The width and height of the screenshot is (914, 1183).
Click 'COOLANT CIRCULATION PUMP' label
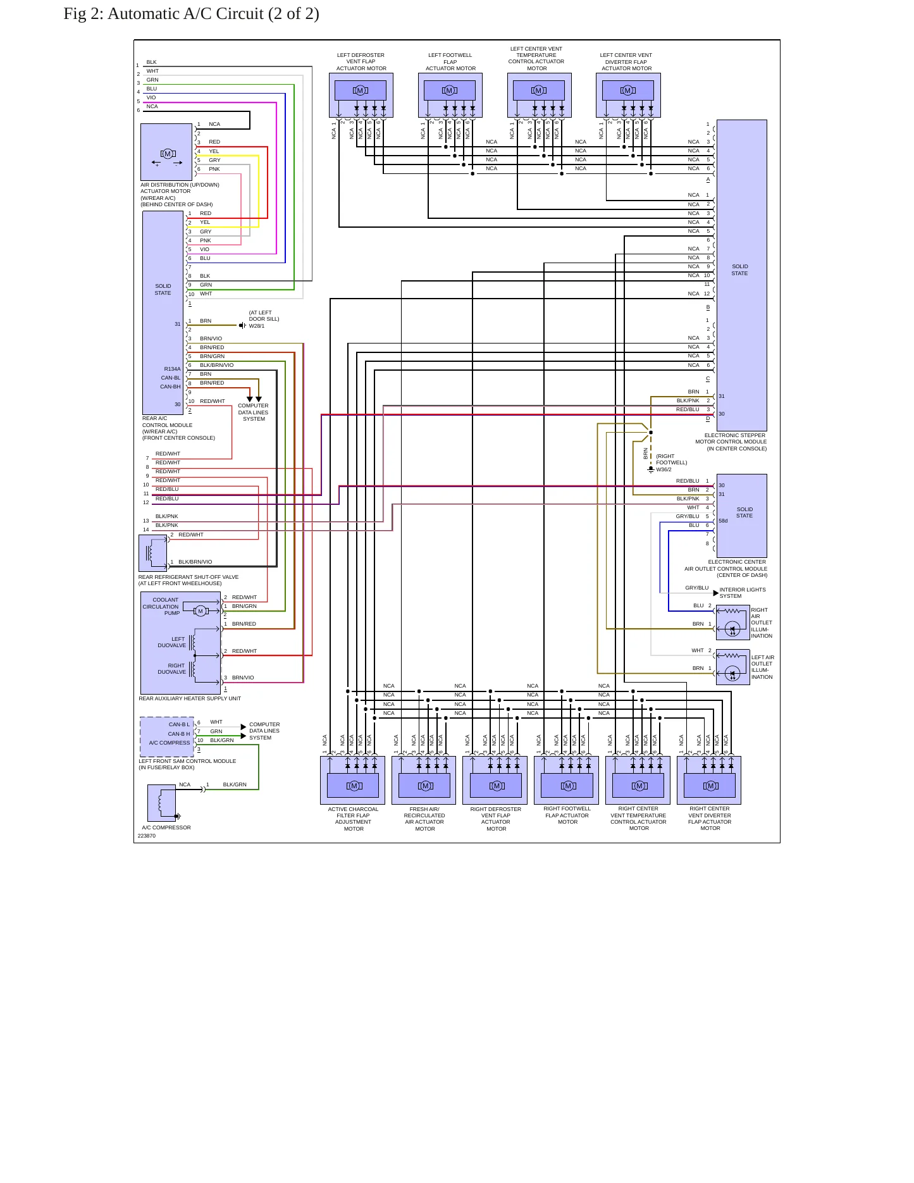pos(161,606)
